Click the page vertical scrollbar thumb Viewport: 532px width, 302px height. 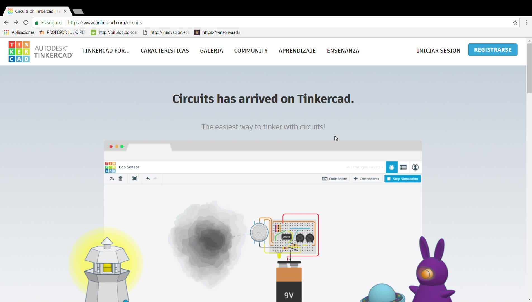[x=529, y=68]
